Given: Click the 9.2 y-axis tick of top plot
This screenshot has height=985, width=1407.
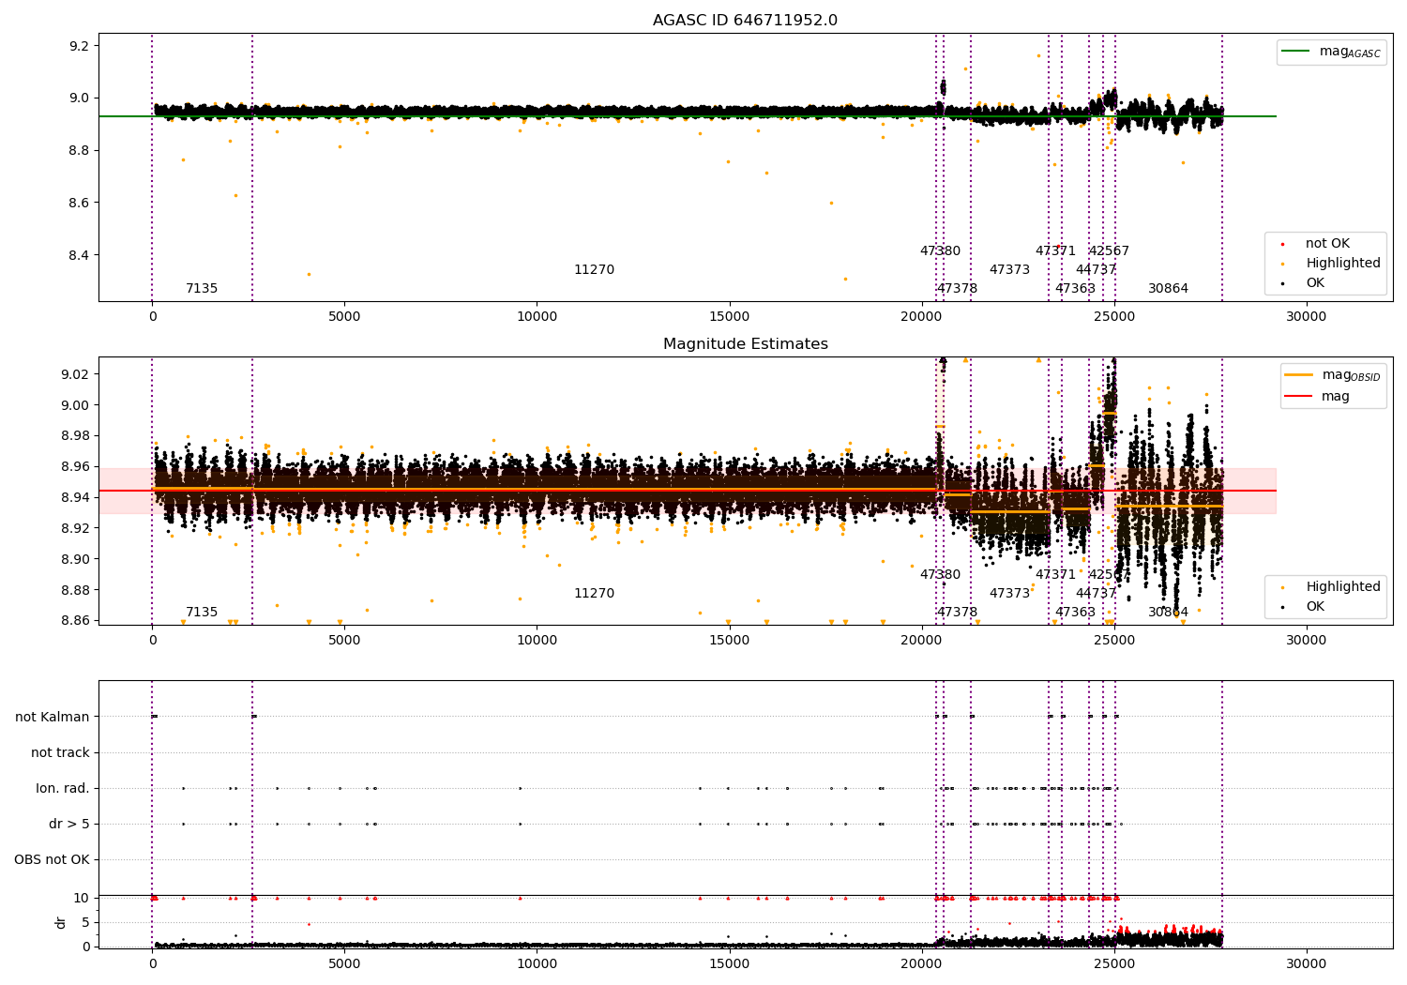Looking at the screenshot, I should tap(80, 46).
